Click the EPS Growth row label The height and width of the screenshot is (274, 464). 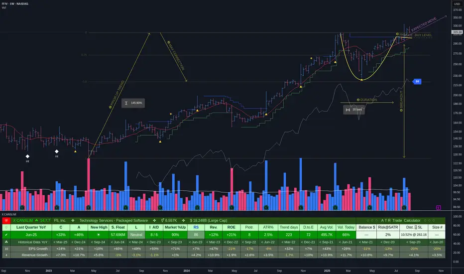[x=39, y=249]
